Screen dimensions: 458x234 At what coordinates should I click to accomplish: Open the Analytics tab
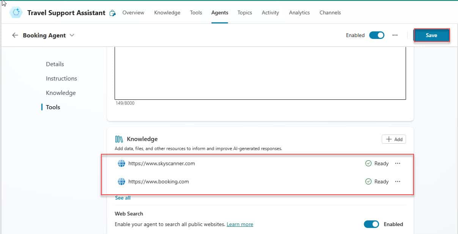pyautogui.click(x=299, y=12)
